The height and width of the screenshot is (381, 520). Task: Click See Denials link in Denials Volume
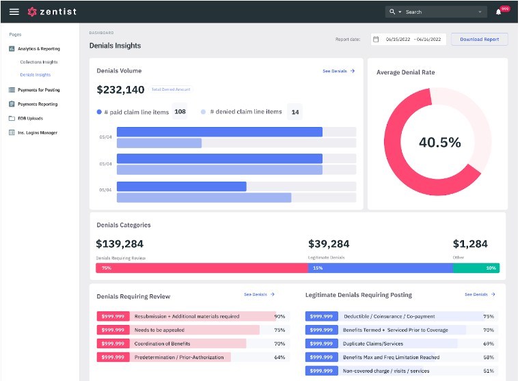click(x=338, y=71)
